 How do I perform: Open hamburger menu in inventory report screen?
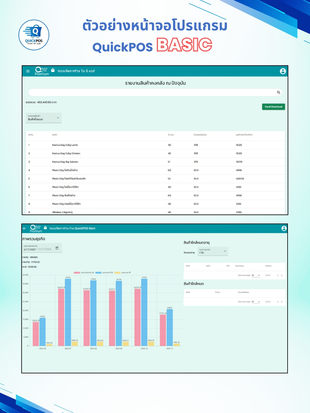click(28, 71)
